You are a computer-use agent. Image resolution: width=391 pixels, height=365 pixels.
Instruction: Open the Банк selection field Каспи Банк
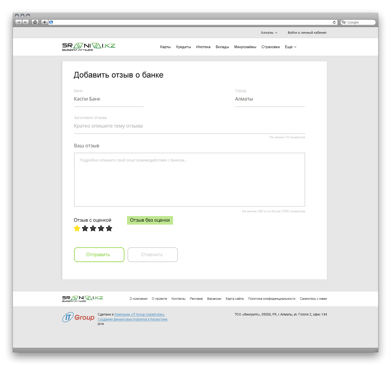pyautogui.click(x=109, y=99)
